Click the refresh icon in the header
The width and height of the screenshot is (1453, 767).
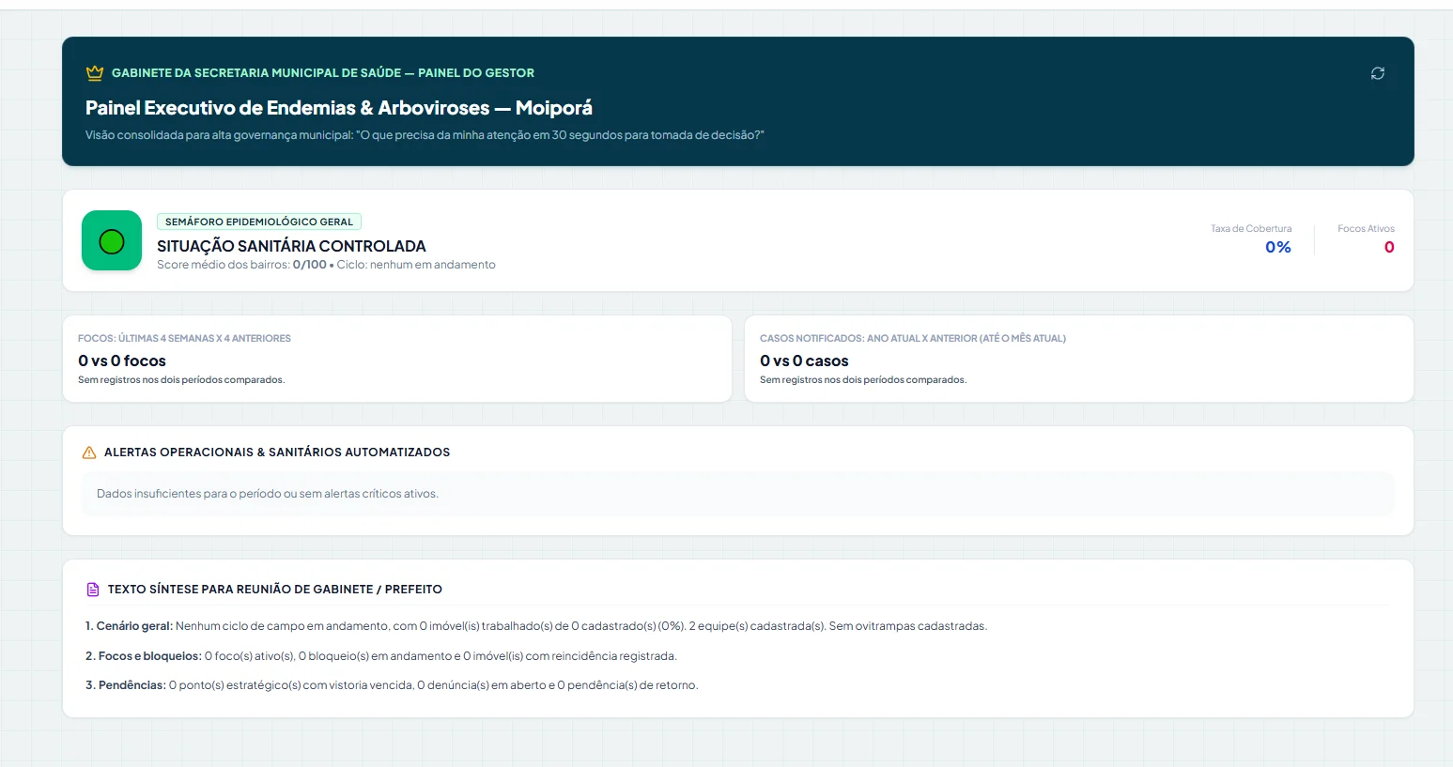coord(1378,73)
